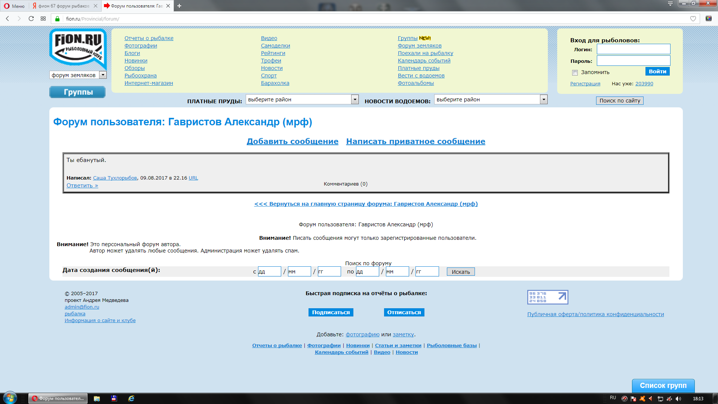This screenshot has height=404, width=718.
Task: Open the Speed Dial start page grid
Action: (x=43, y=19)
